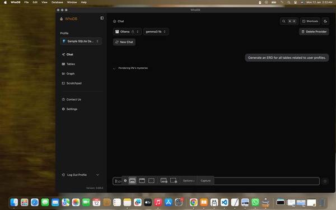336x210 pixels.
Task: Open Apple TV from the dock
Action: click(148, 202)
